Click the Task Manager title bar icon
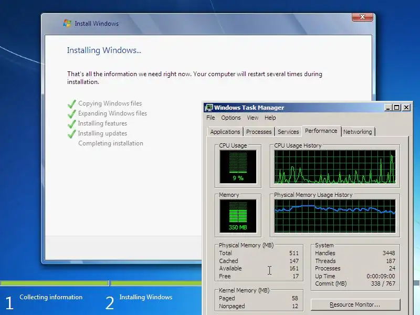Viewport: 420px width, 315px height. [208, 108]
